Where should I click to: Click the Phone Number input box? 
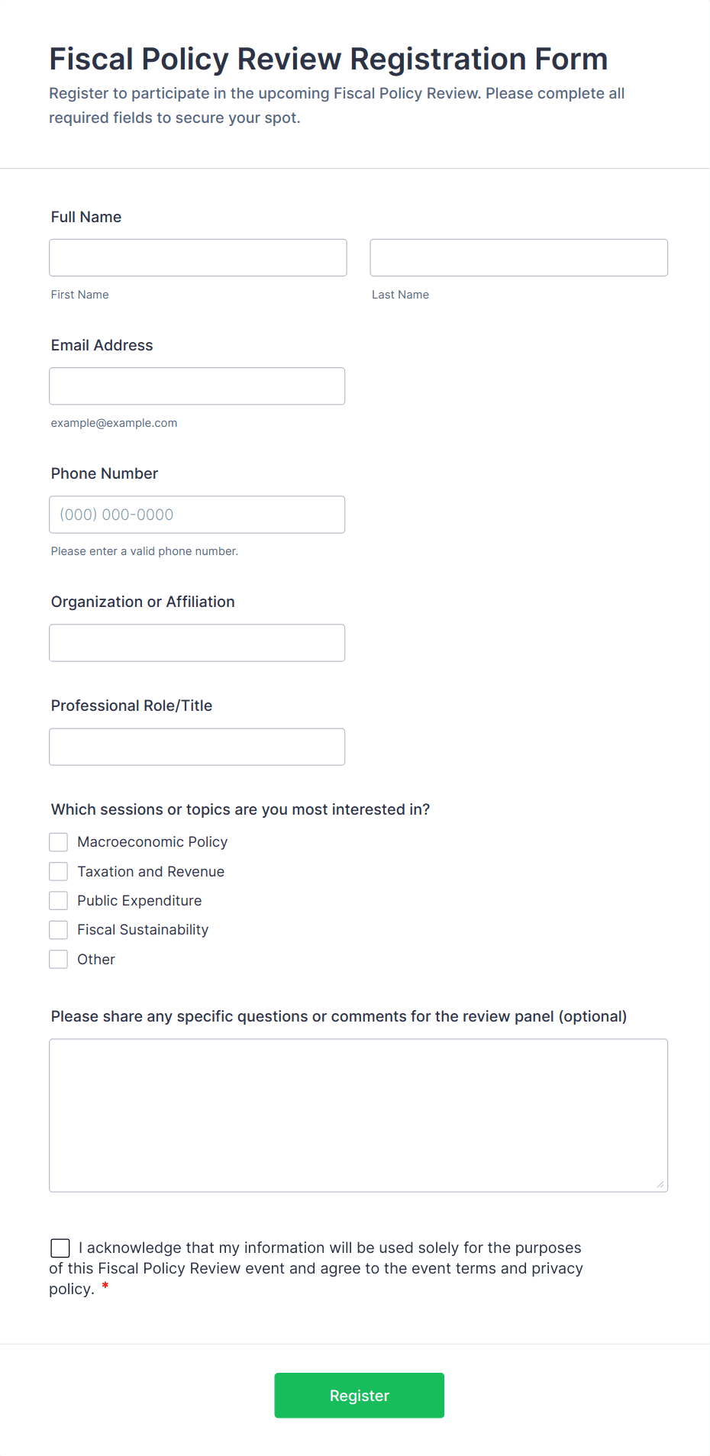[197, 515]
